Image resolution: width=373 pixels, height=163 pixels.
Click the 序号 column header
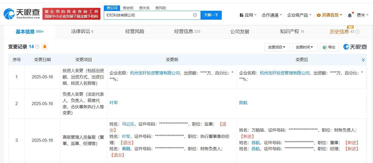(x=17, y=60)
